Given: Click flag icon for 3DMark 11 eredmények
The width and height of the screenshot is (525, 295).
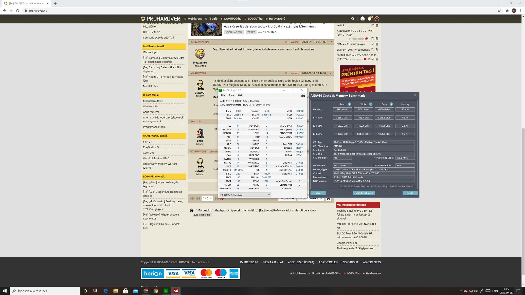Looking at the screenshot, I should (x=373, y=44).
